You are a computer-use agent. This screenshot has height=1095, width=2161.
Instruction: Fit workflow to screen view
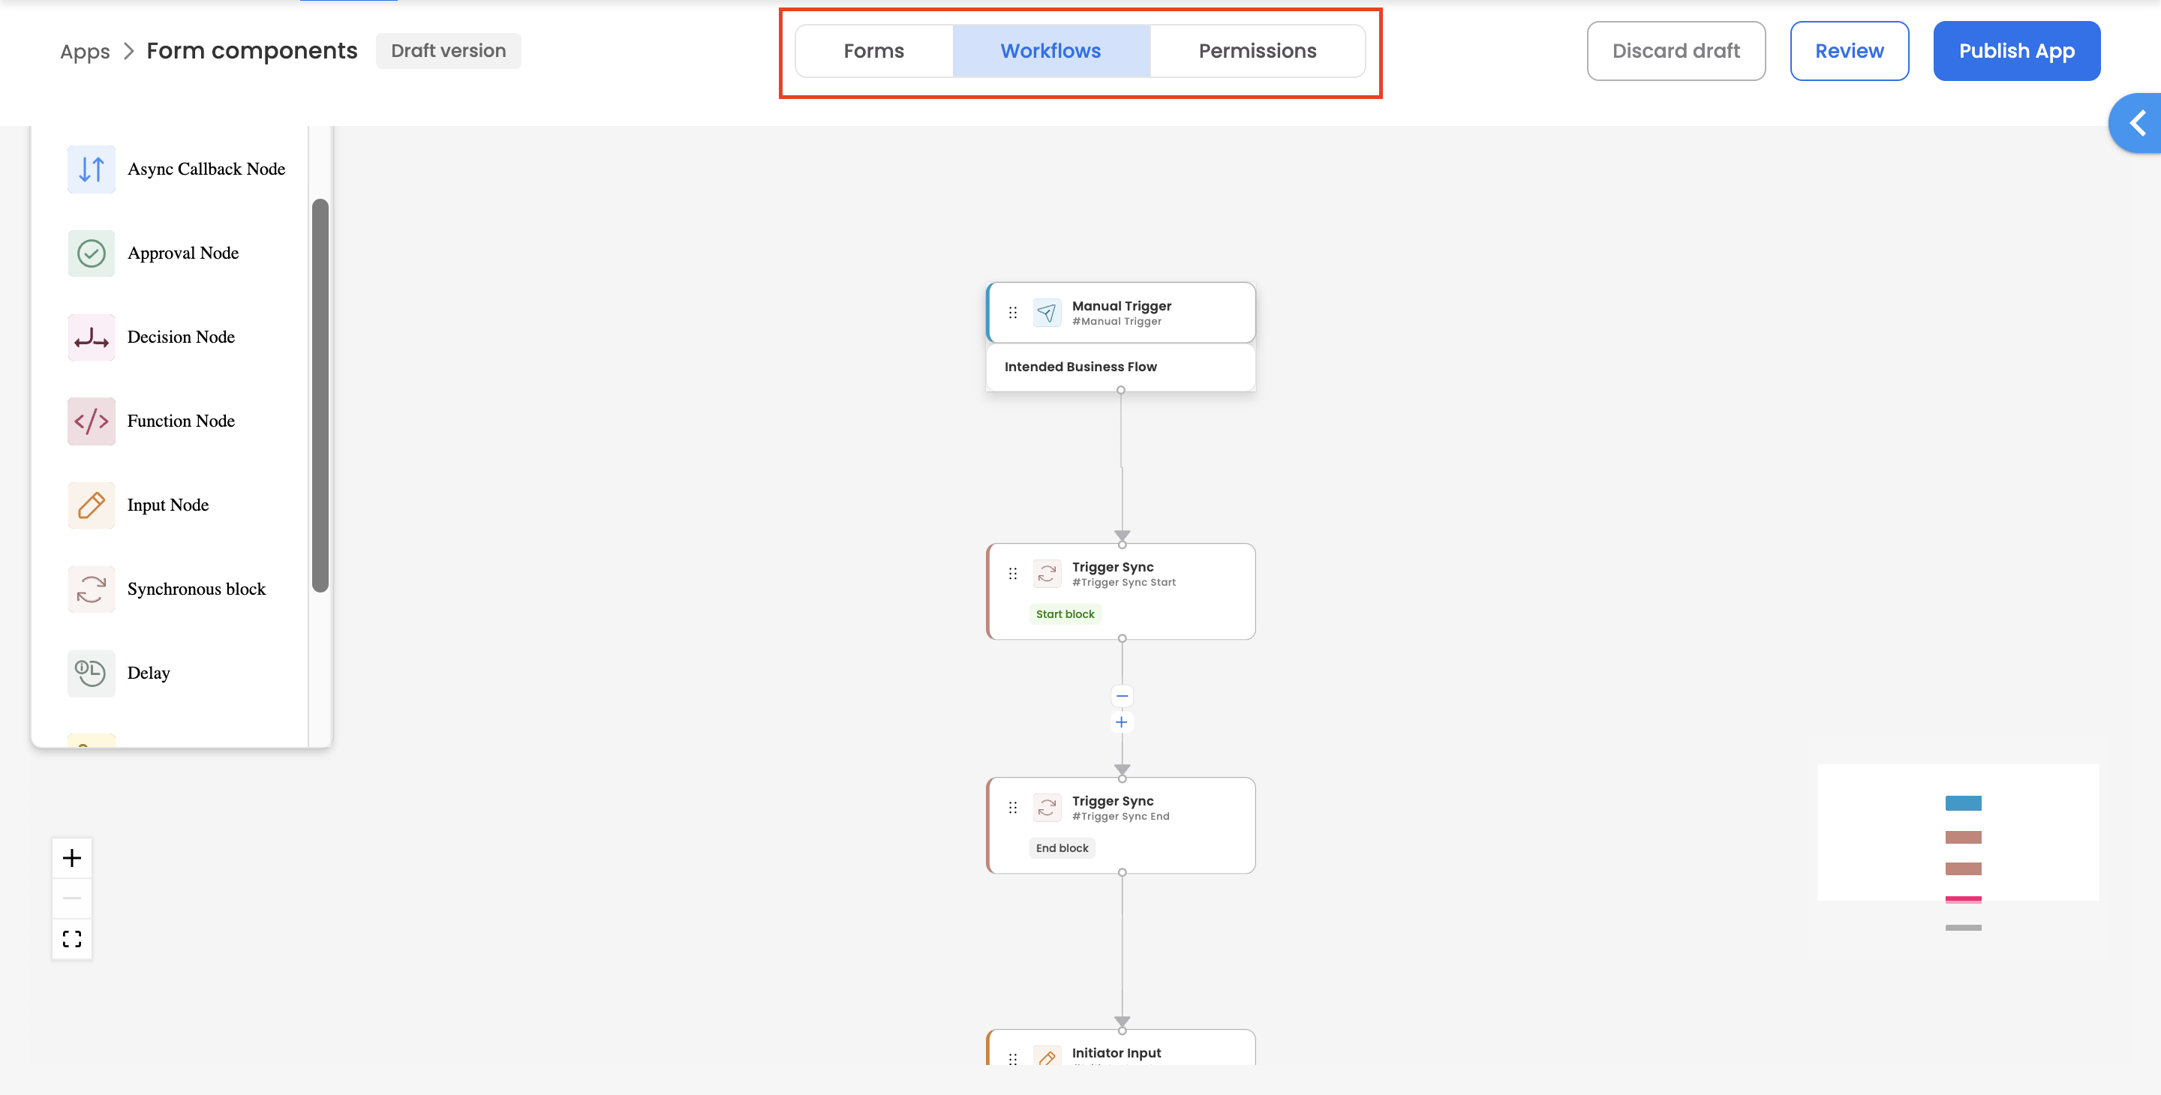click(x=72, y=938)
